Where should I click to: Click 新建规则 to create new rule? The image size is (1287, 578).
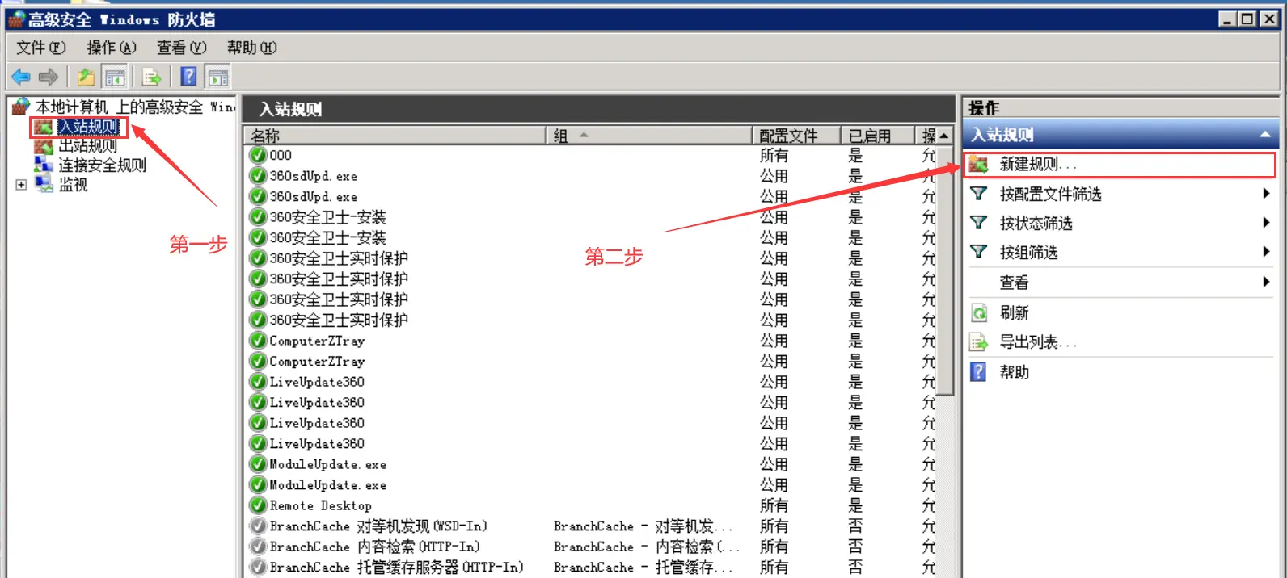point(1037,165)
